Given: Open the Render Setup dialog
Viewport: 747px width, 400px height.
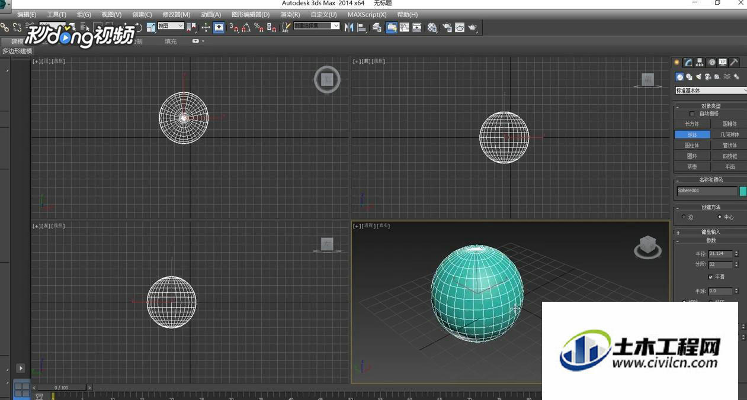Looking at the screenshot, I should click(447, 27).
